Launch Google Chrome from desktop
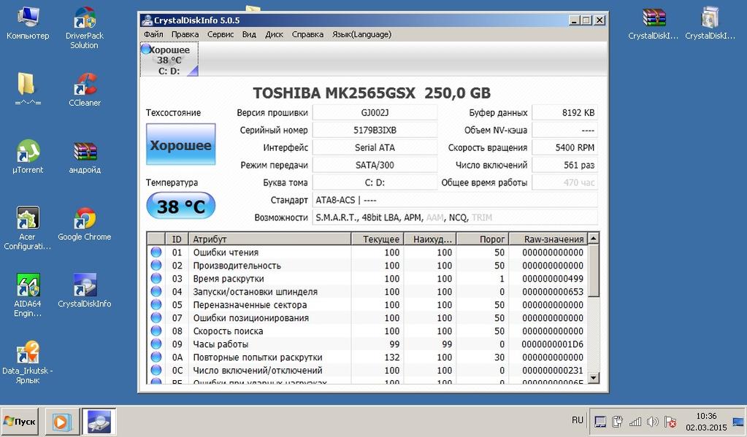Screen dimensions: 747x437 click(84, 224)
